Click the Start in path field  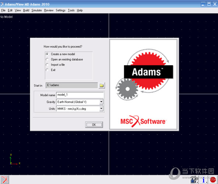click(71, 85)
